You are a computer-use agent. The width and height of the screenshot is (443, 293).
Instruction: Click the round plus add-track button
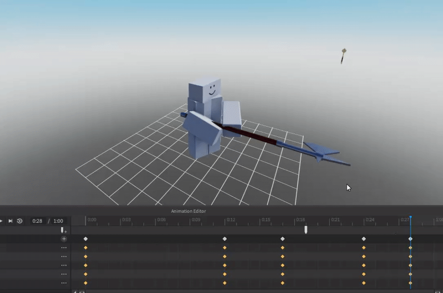coord(64,239)
